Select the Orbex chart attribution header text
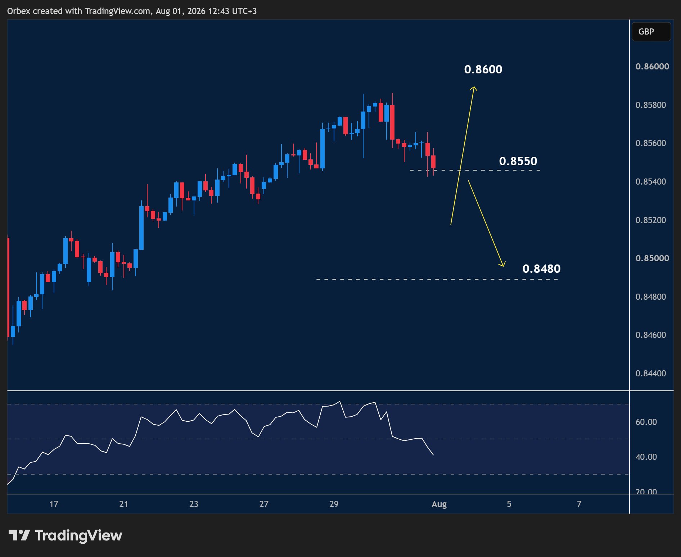 pos(132,11)
